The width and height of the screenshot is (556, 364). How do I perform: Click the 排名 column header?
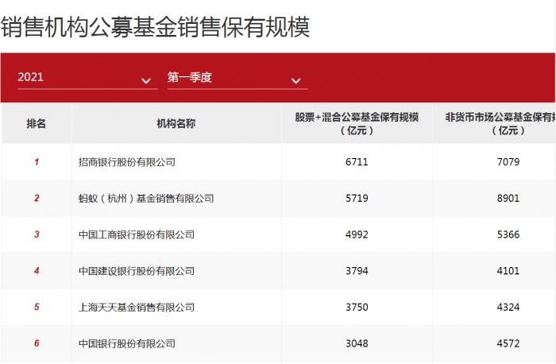coord(37,123)
